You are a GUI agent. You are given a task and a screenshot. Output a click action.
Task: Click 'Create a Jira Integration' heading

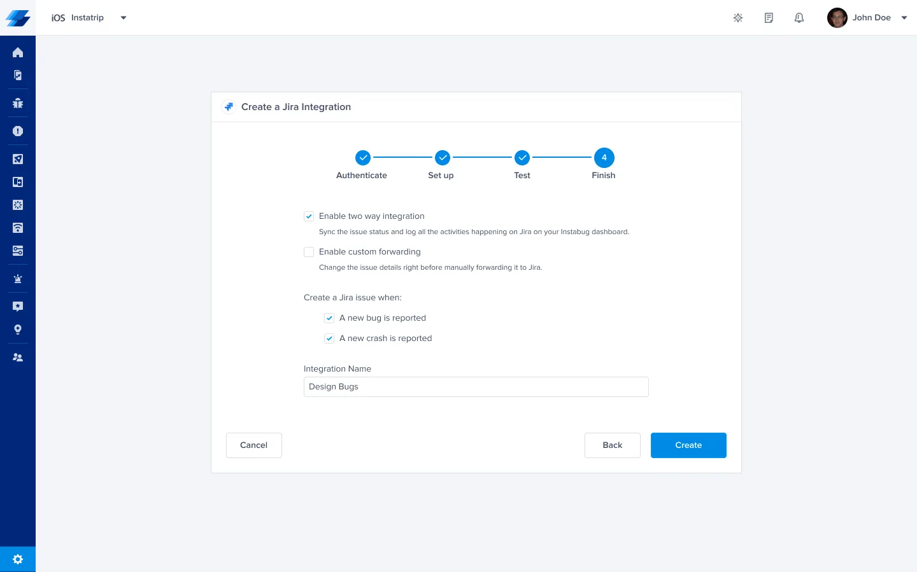(x=296, y=107)
